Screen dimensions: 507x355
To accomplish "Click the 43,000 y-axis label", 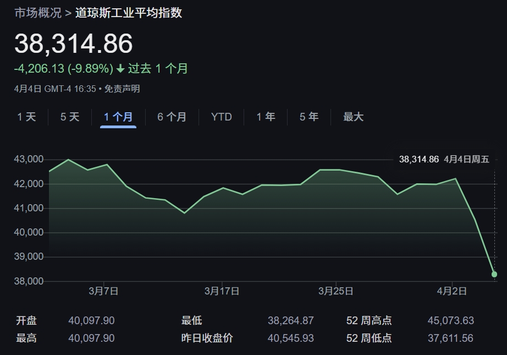I will (x=29, y=159).
